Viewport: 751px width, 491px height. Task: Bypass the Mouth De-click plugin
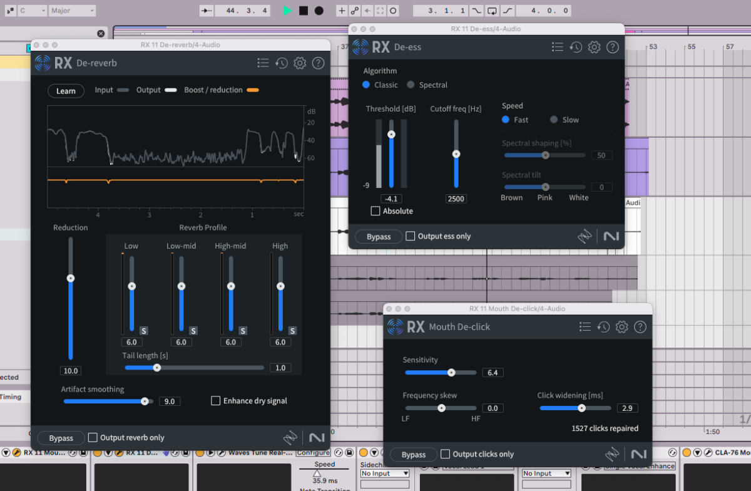coord(414,455)
